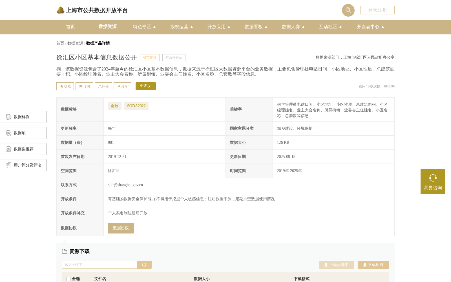This screenshot has width=451, height=282.
Task: Click the 会展 data tag
Action: 115,106
